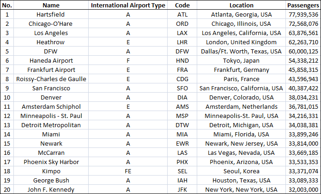This screenshot has height=194, width=321.
Task: Select the JFK code cell
Action: click(182, 189)
